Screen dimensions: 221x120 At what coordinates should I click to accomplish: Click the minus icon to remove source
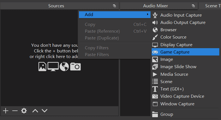click(x=15, y=111)
